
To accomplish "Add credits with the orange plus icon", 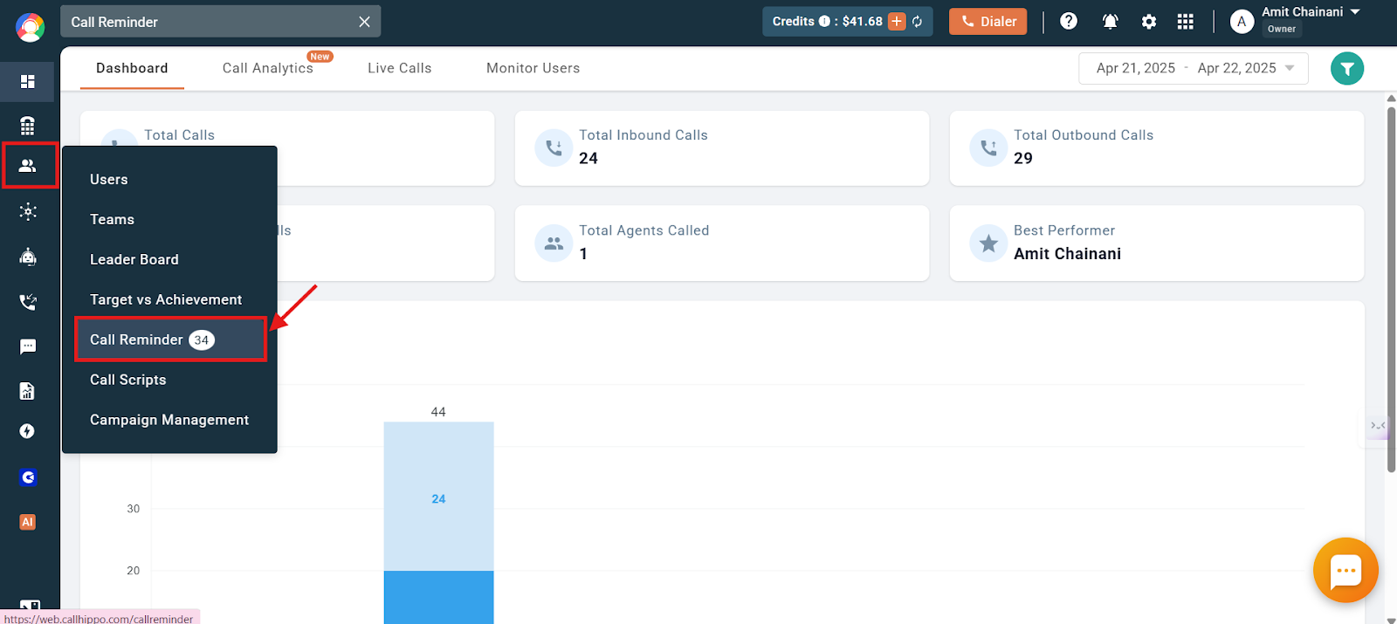I will (897, 22).
